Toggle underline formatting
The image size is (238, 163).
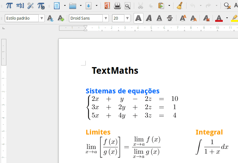point(159,18)
